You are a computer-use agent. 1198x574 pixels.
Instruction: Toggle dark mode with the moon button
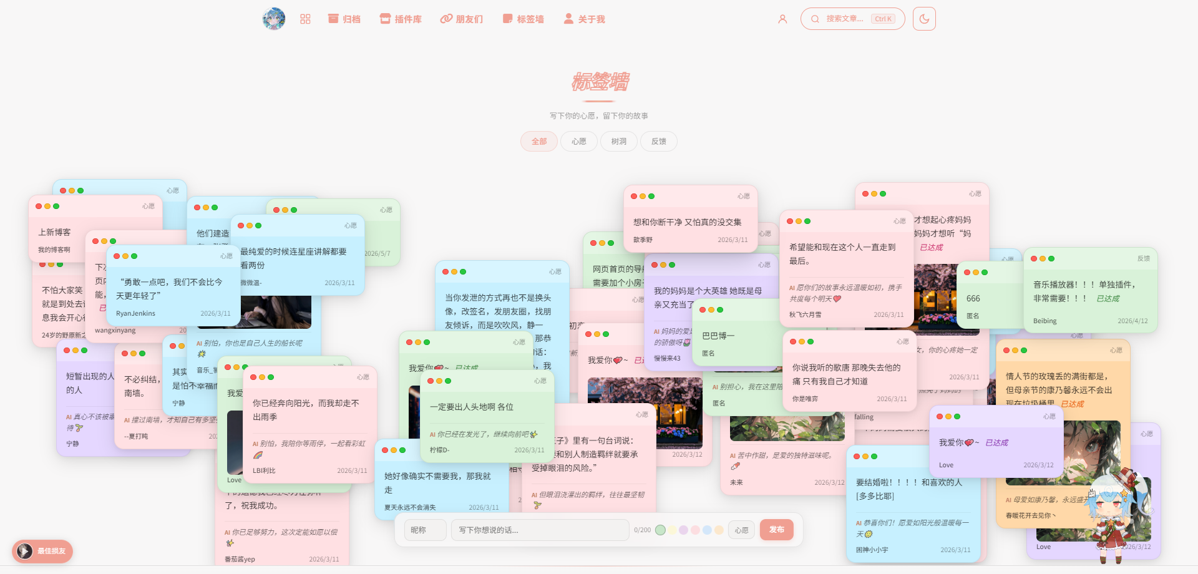(x=924, y=19)
